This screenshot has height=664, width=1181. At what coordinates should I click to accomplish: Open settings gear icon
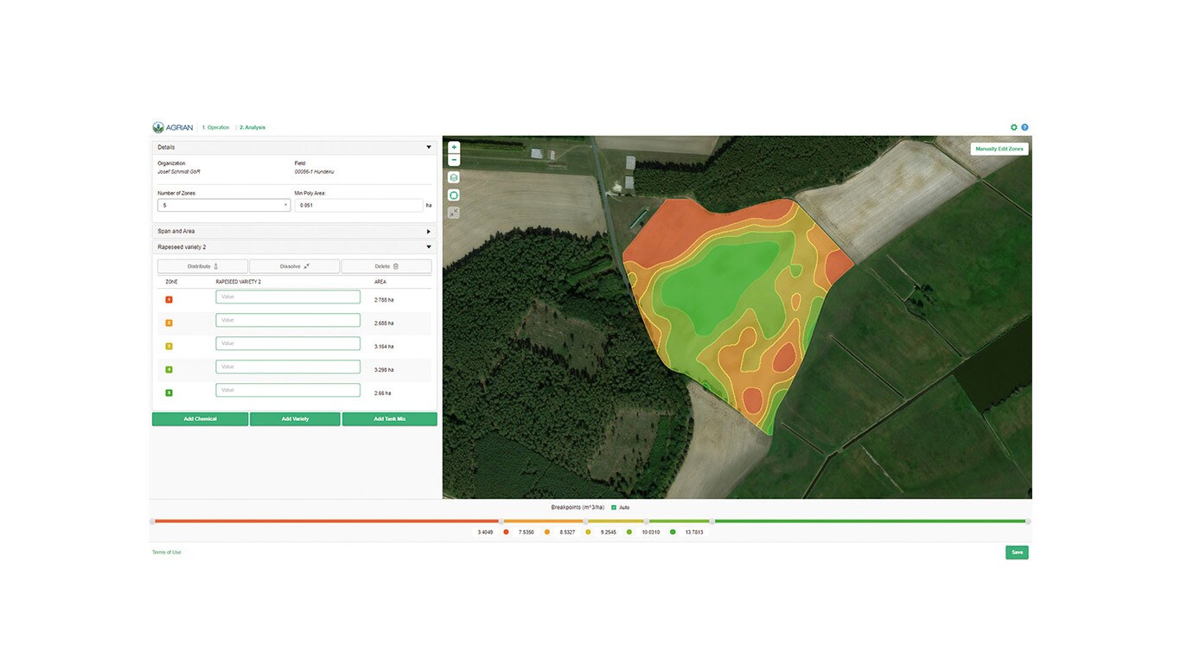(1014, 127)
